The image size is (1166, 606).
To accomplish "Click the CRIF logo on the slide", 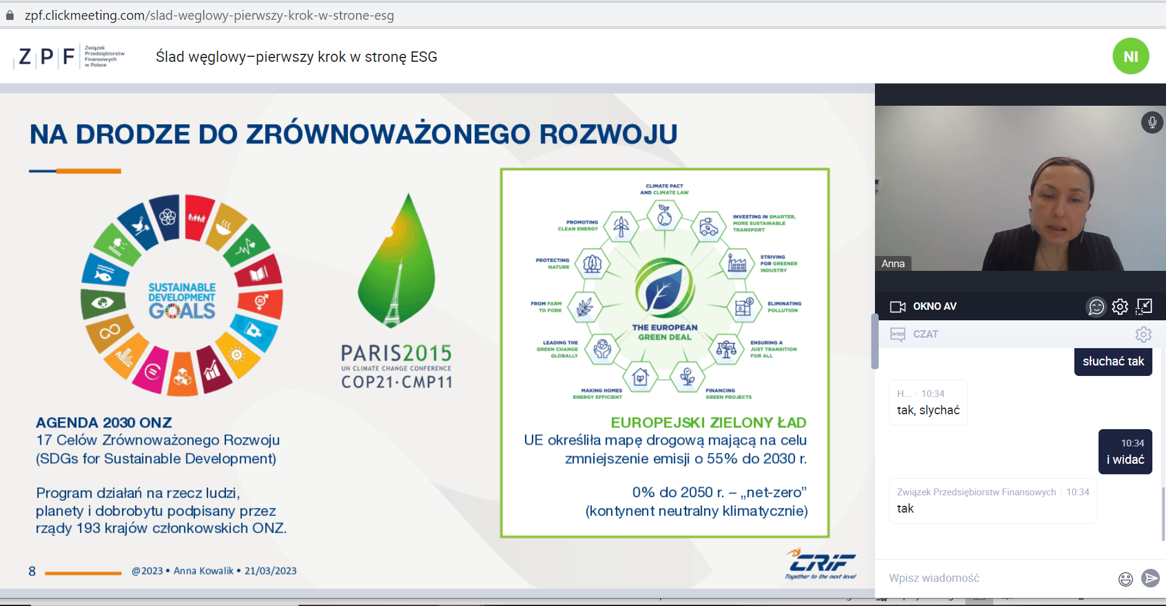I will [820, 563].
